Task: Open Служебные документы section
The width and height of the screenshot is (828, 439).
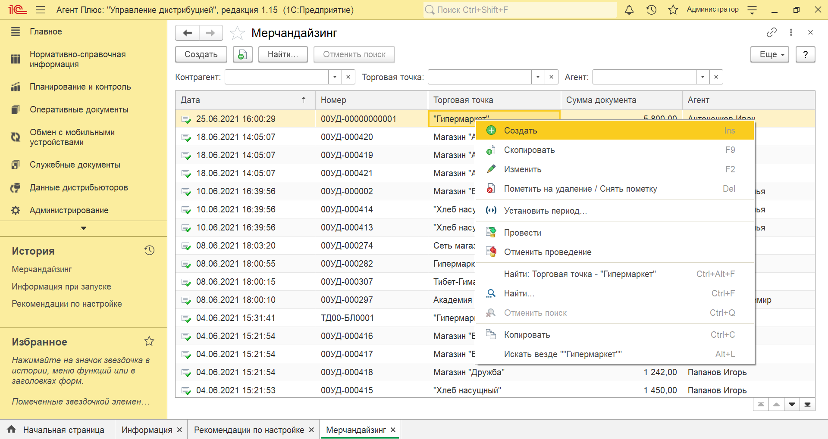Action: click(x=83, y=165)
